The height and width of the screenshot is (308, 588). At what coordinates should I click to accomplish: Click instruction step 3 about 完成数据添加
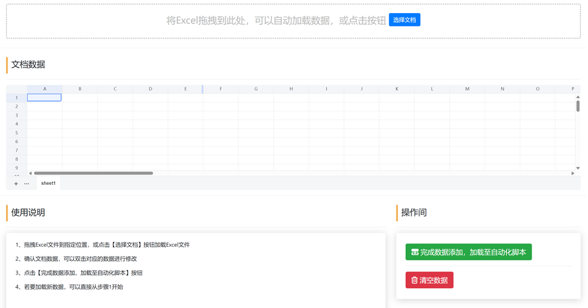click(79, 273)
